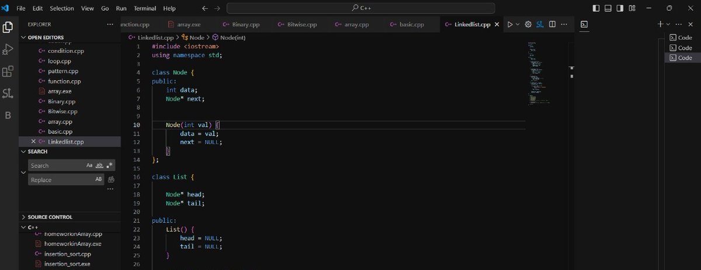Click the VS Code logo icon
The image size is (701, 270).
6,8
